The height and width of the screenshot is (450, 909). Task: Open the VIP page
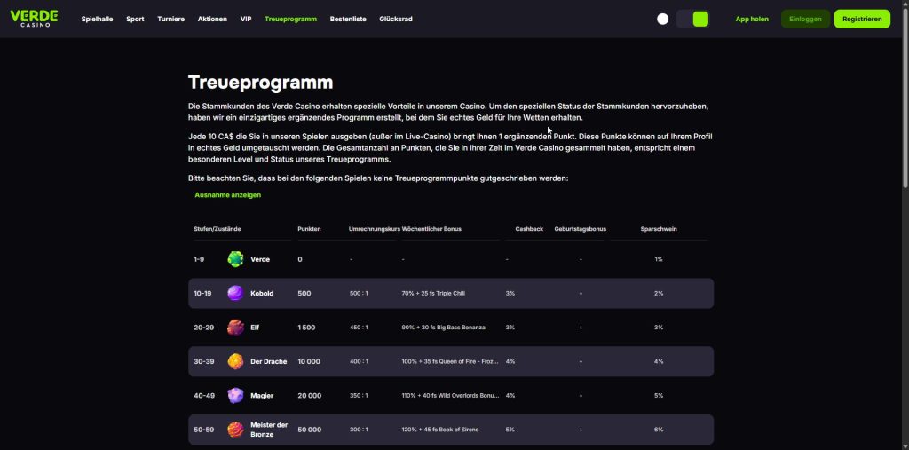click(x=246, y=20)
